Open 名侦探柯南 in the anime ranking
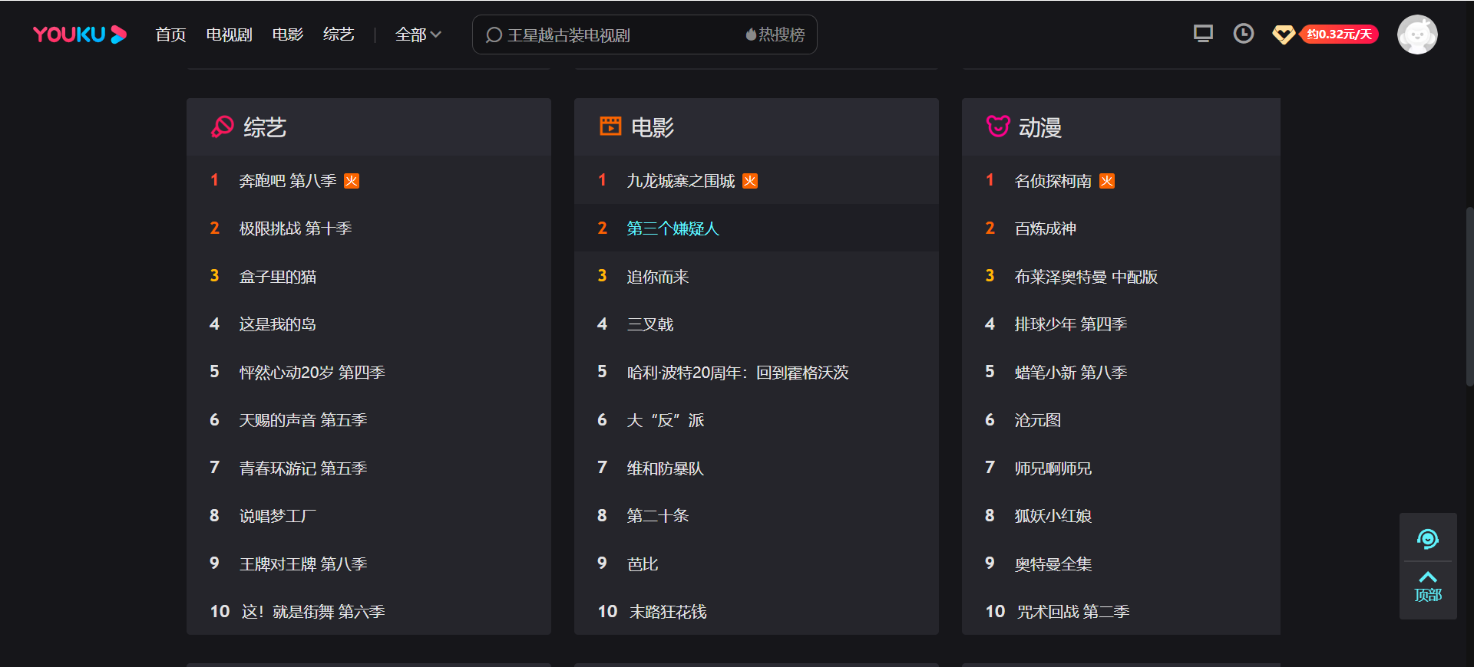 click(1053, 181)
